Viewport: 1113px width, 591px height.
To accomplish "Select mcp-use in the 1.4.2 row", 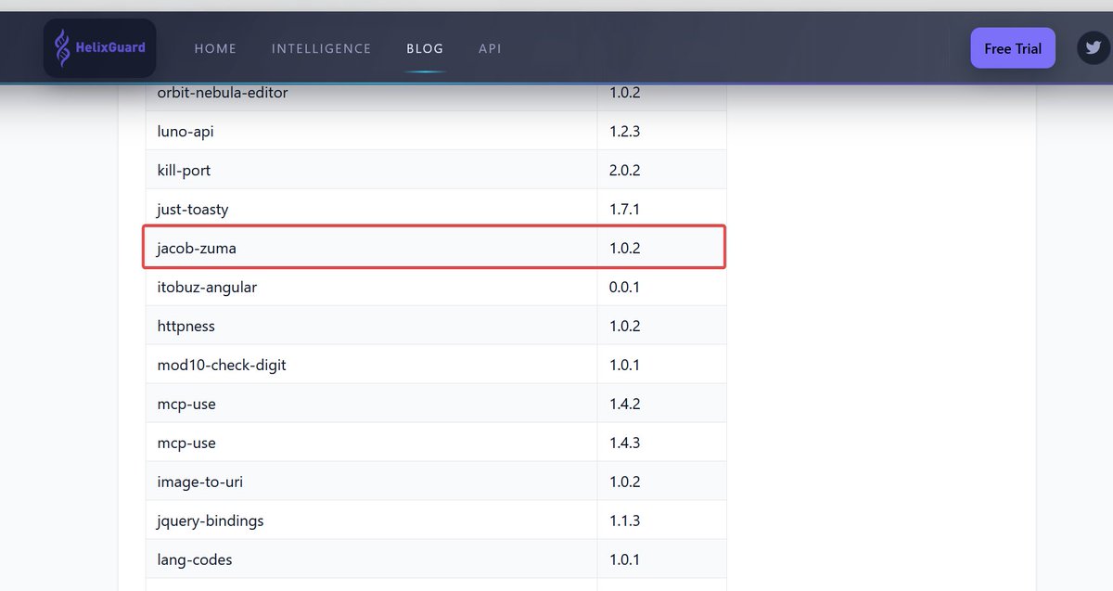I will pyautogui.click(x=186, y=405).
